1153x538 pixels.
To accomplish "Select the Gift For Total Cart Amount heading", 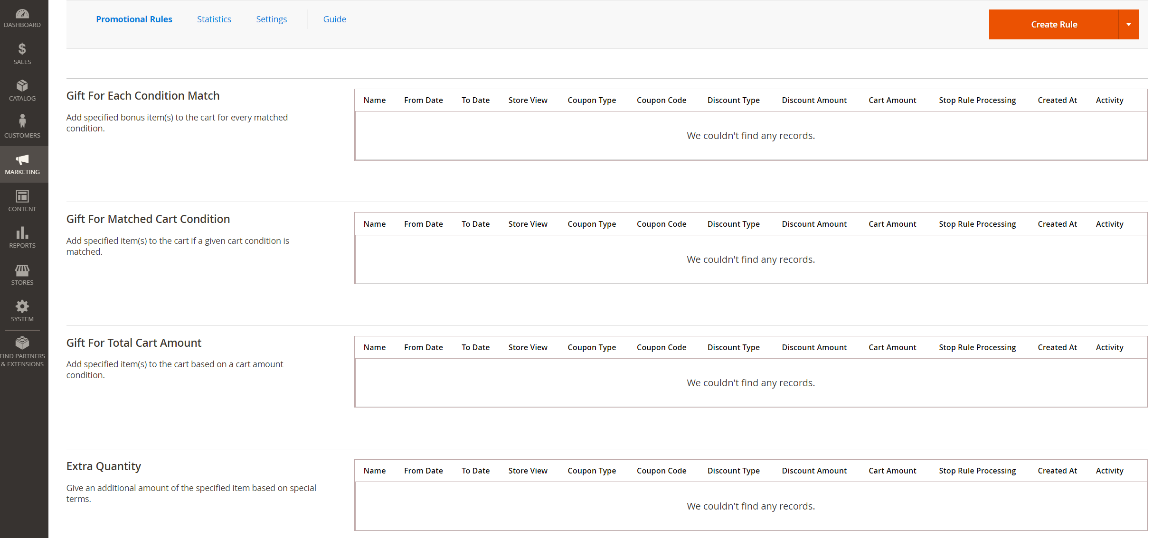I will point(134,343).
